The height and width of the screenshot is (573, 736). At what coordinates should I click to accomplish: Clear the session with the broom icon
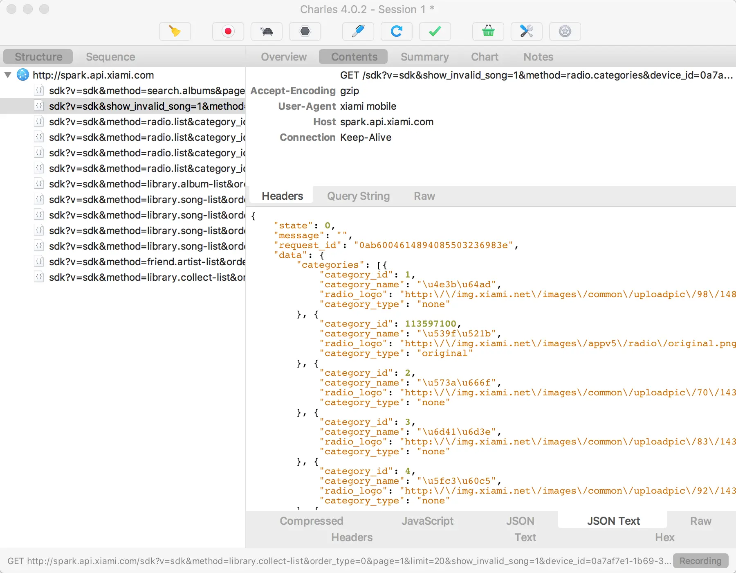click(x=175, y=32)
